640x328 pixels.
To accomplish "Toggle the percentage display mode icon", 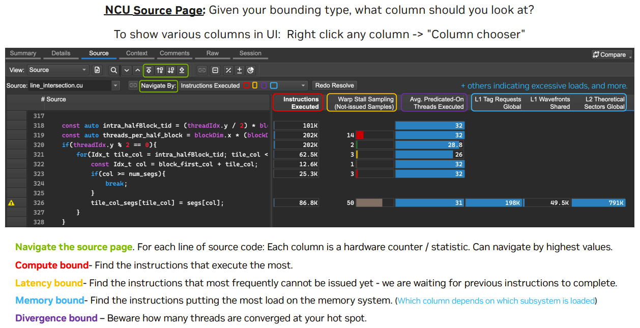I will point(227,70).
